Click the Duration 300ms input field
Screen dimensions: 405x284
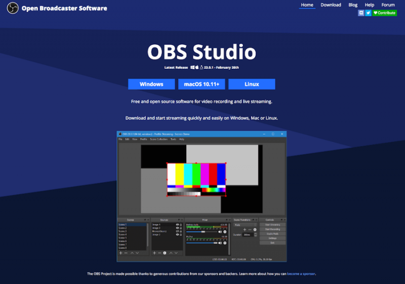click(x=248, y=235)
